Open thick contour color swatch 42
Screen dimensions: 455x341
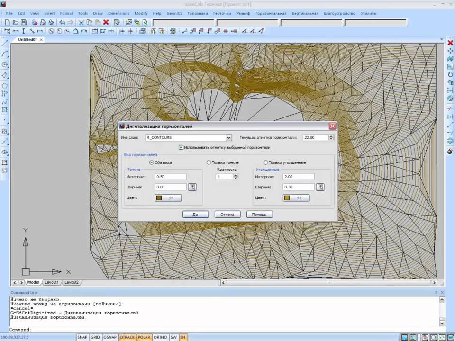pyautogui.click(x=296, y=198)
